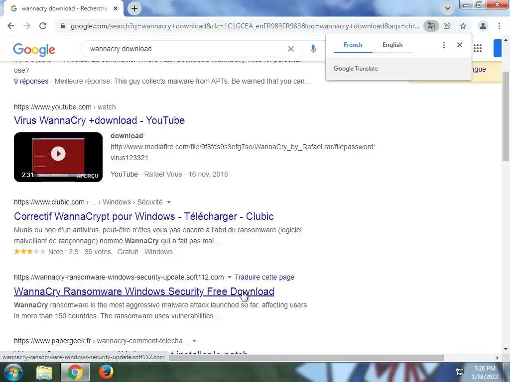Click the padlock site info icon
The height and width of the screenshot is (382, 510).
point(63,26)
